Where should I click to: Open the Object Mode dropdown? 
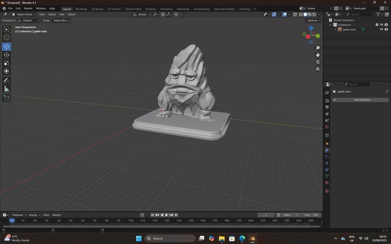pyautogui.click(x=24, y=15)
